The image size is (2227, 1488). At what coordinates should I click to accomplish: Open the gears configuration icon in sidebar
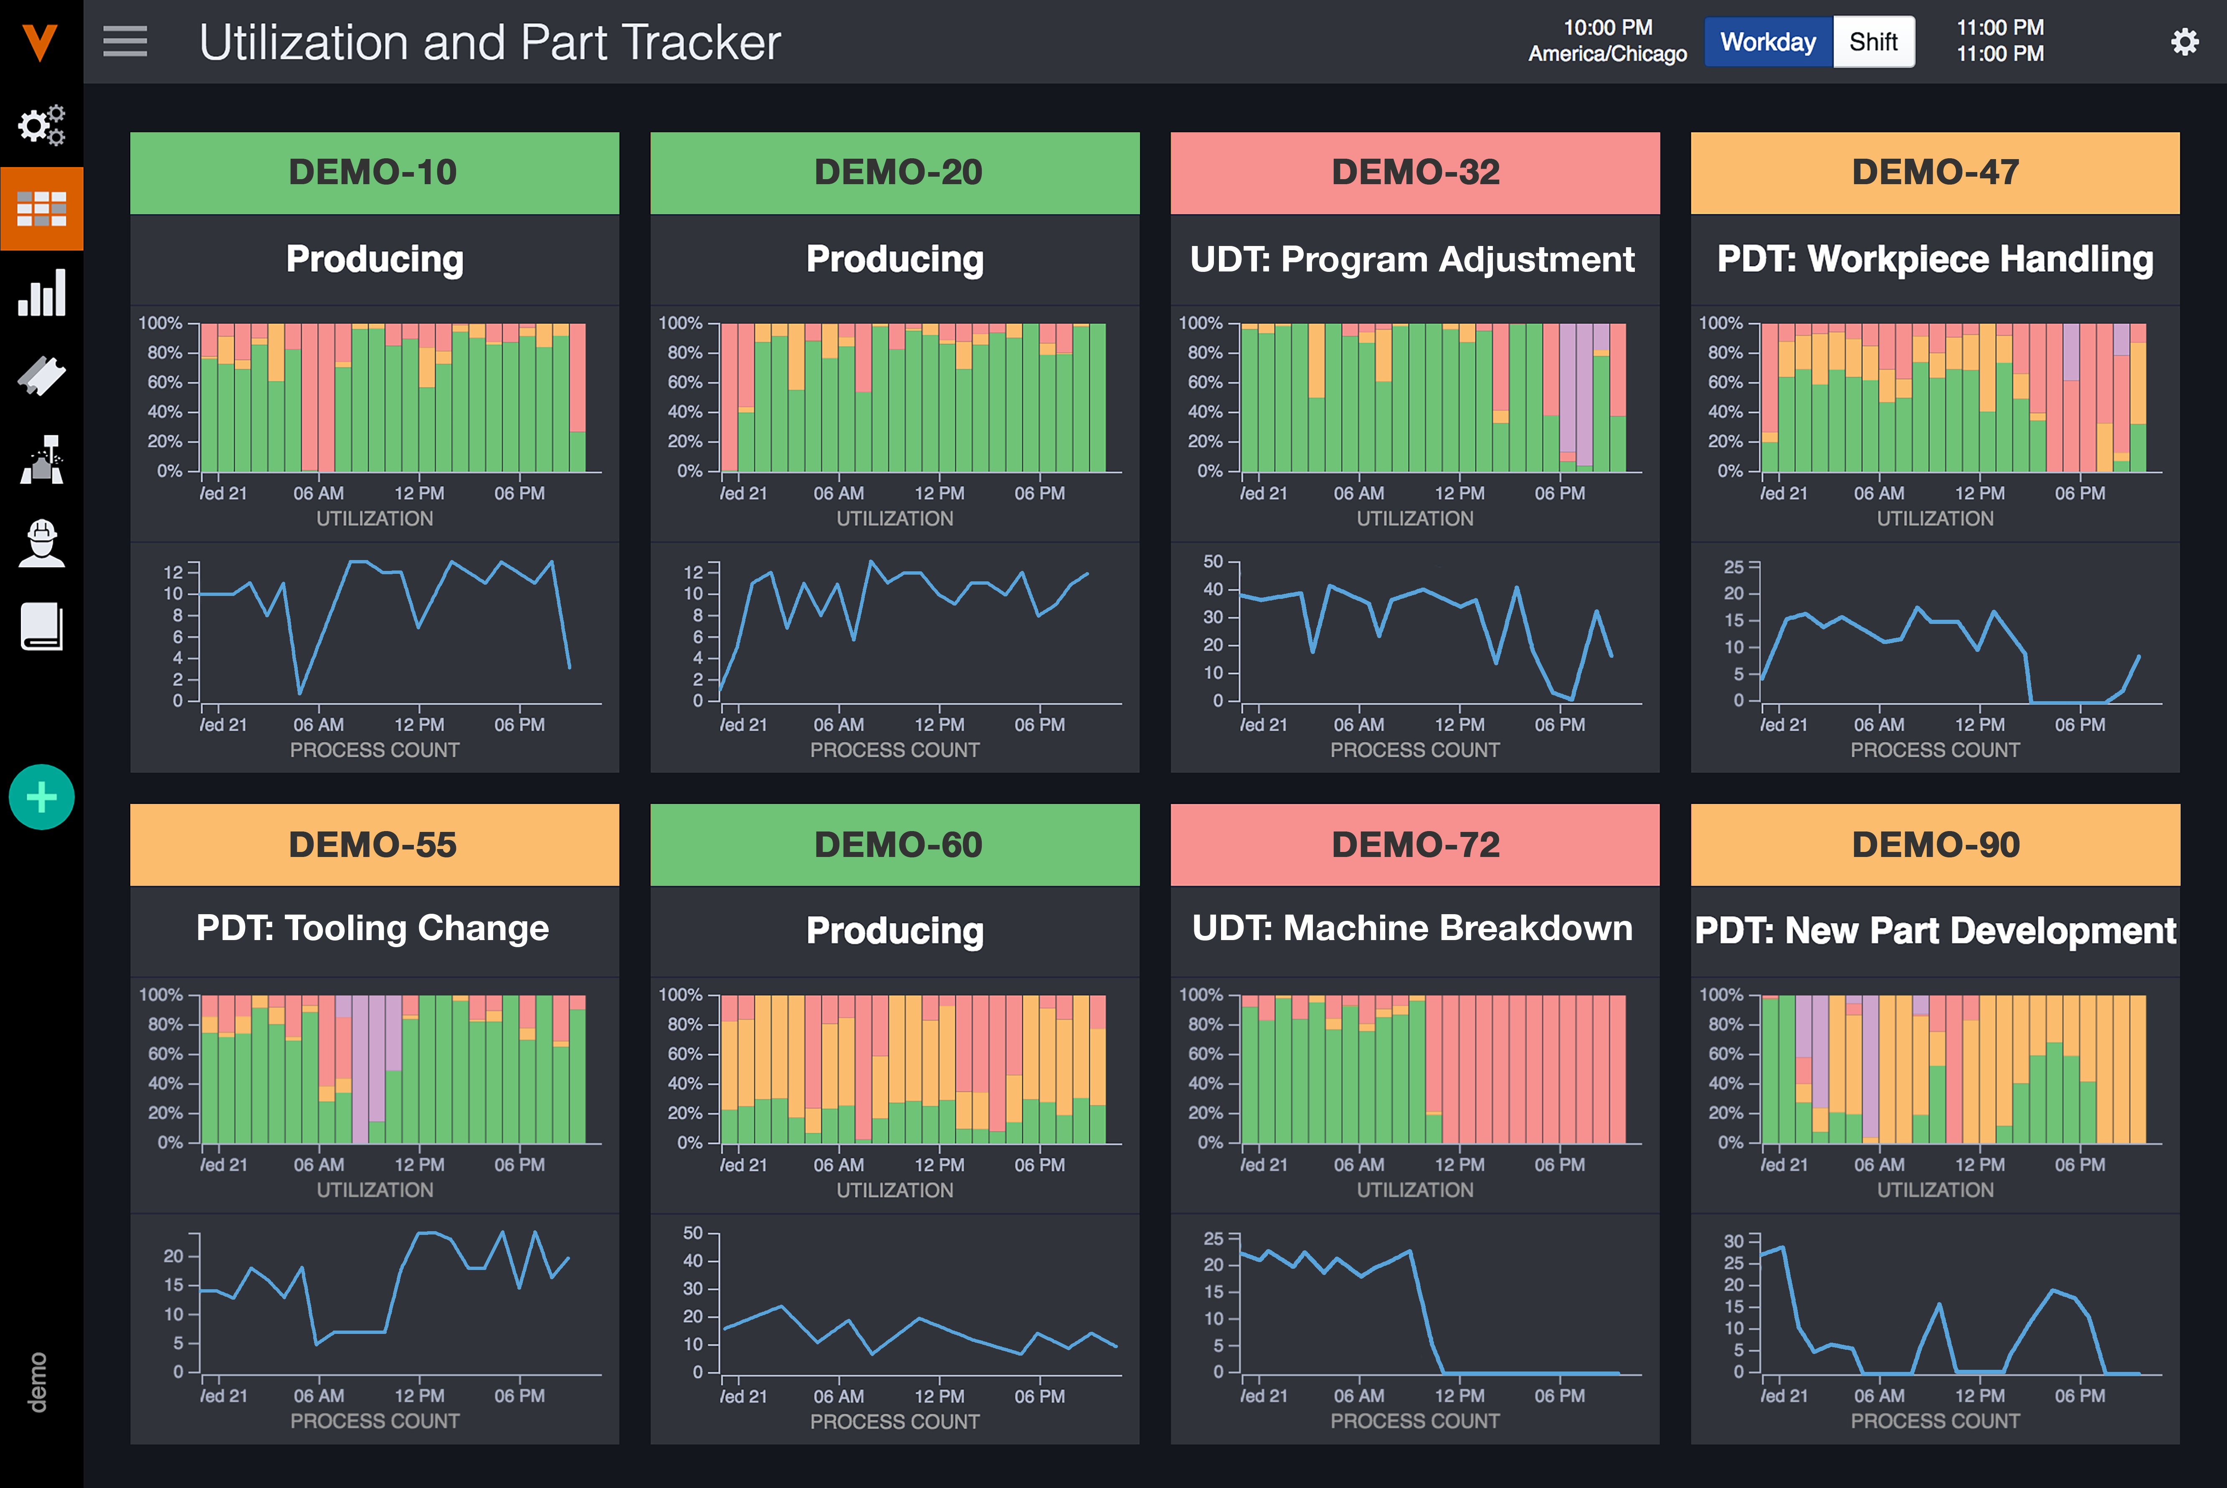[42, 125]
